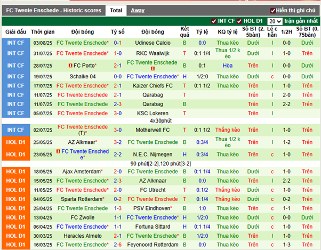The image size is (321, 250).
Task: Click FC Twente Enschede - Historic scores title
Action: pos(54,11)
